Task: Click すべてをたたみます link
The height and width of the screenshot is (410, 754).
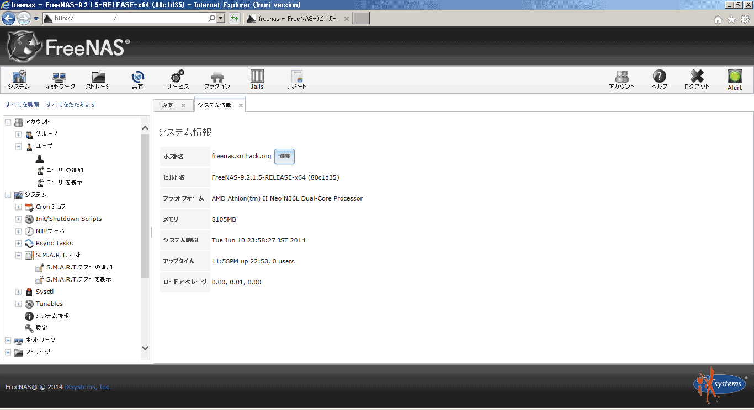Action: [71, 104]
